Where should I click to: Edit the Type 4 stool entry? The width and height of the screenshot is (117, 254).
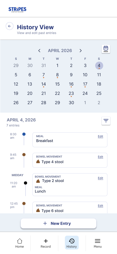tap(101, 157)
